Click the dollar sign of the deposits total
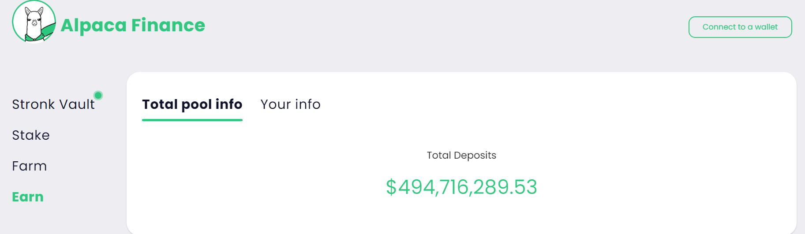The height and width of the screenshot is (234, 805). tap(391, 187)
